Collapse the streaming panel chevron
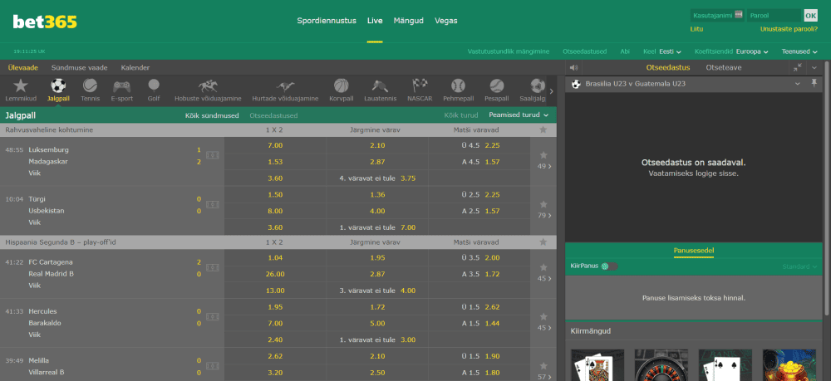The height and width of the screenshot is (381, 831). pos(814,68)
